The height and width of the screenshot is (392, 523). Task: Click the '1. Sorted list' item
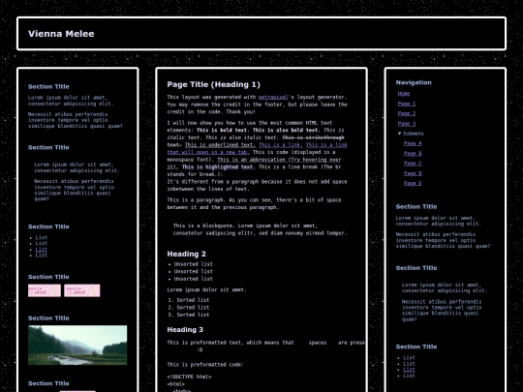click(189, 300)
